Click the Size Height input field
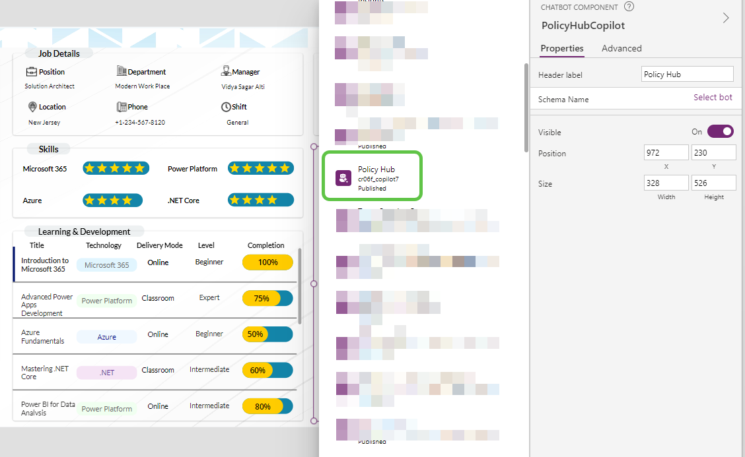Screen dimensions: 745x457 coord(713,183)
